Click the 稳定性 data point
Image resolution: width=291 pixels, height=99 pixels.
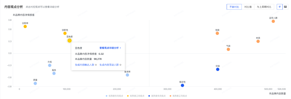(x=182, y=85)
